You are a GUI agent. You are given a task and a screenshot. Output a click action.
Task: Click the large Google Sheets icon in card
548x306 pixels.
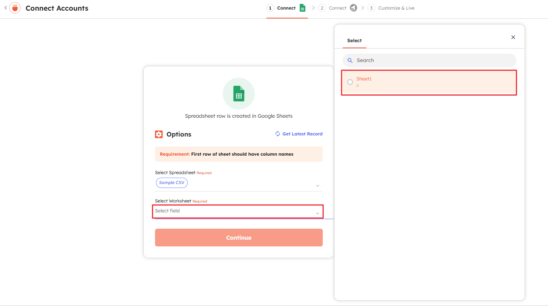click(x=239, y=94)
